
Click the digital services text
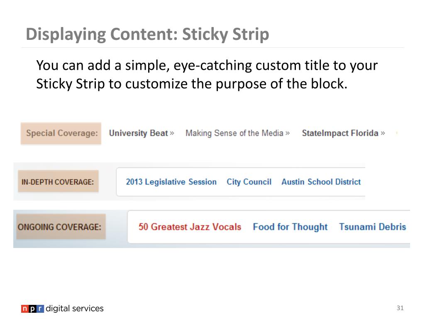[x=75, y=309]
